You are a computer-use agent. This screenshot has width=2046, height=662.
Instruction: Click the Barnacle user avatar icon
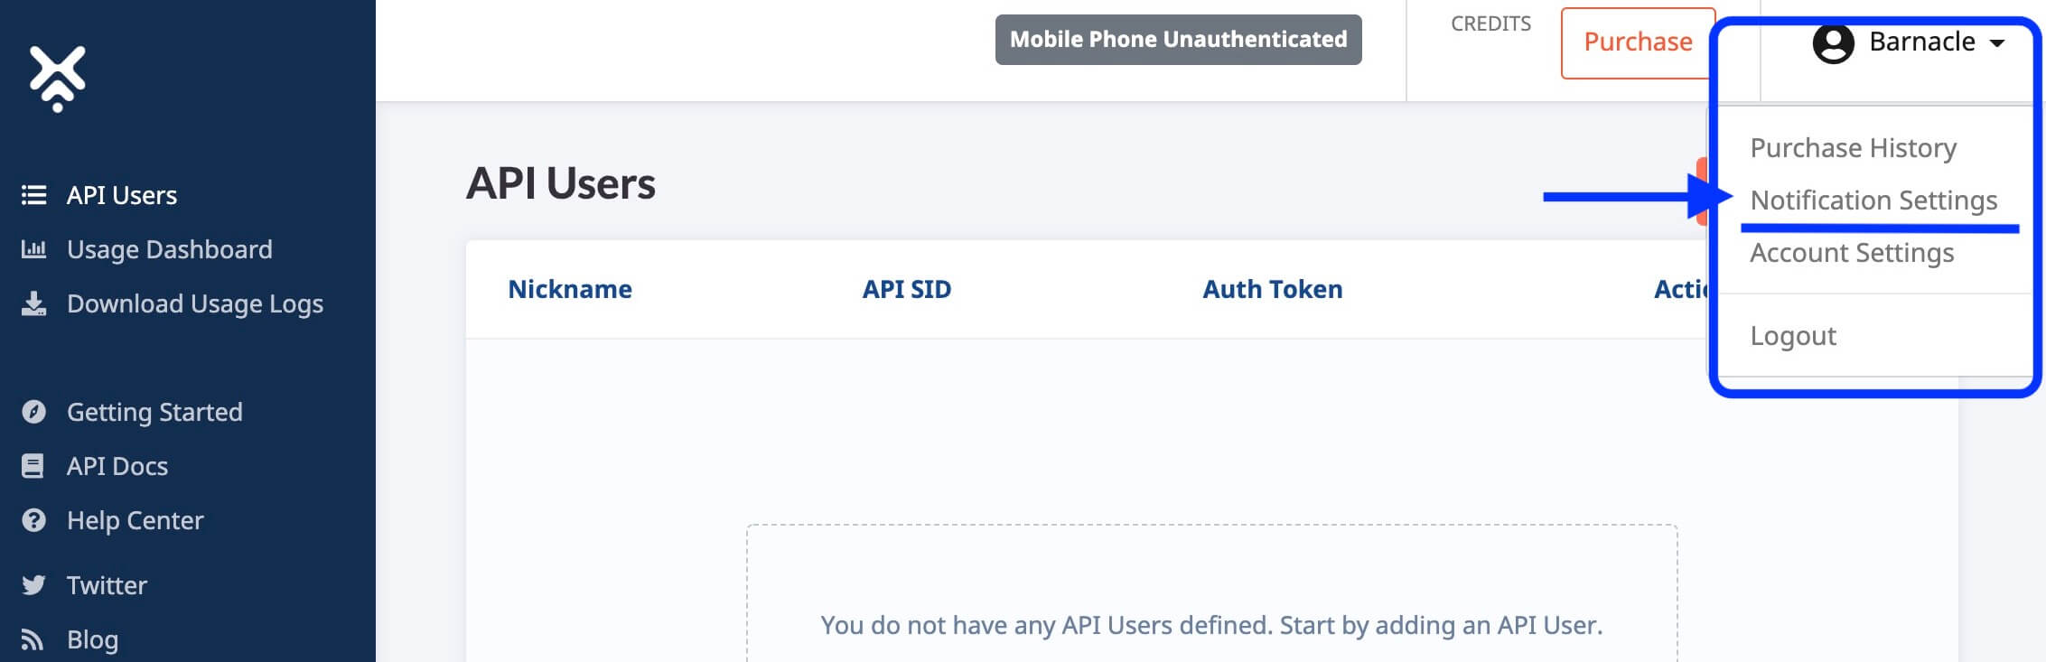click(1833, 42)
